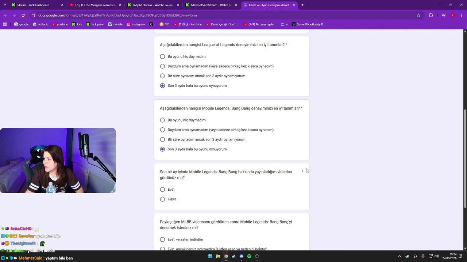Open Chrome three-dot menu
467x262 pixels.
tap(461, 15)
